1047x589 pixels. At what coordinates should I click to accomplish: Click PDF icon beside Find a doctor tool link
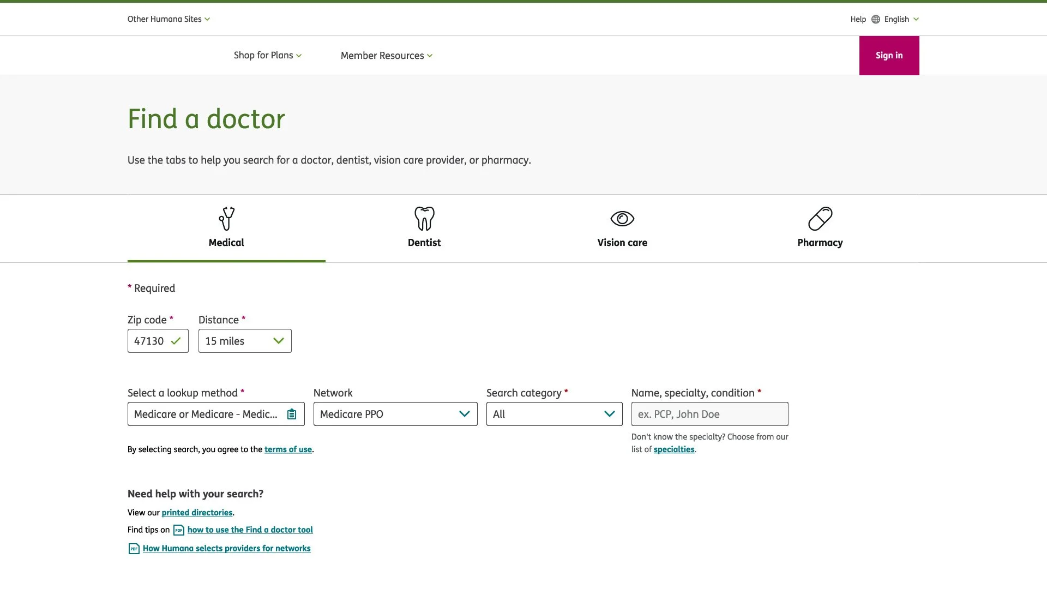[x=179, y=530]
